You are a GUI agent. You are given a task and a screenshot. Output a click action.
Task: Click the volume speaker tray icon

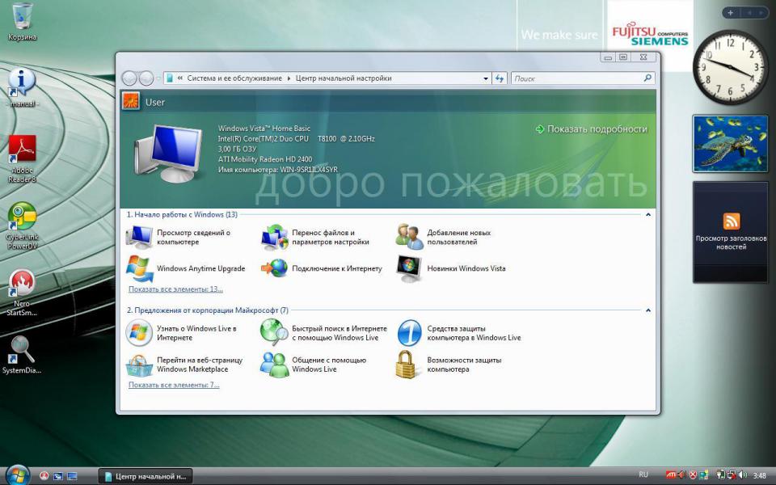(x=743, y=475)
